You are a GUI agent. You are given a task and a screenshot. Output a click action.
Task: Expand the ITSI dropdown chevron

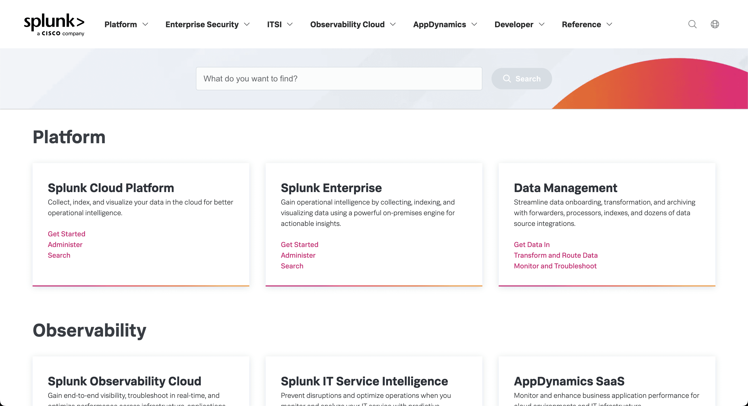290,24
